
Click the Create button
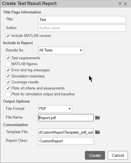pos(95,155)
